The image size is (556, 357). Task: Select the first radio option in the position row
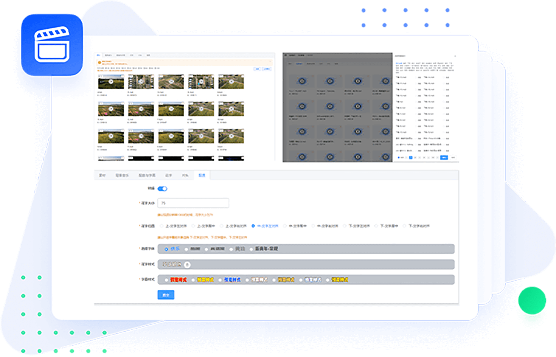(x=162, y=226)
